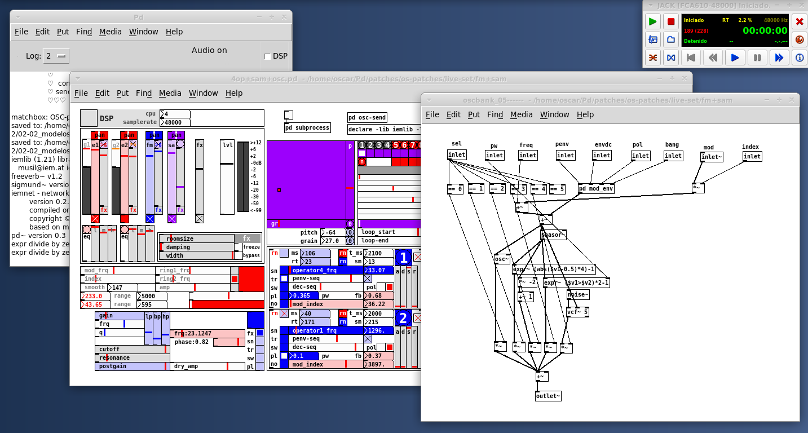Open Media menu in oscbank window
The height and width of the screenshot is (433, 808).
521,114
